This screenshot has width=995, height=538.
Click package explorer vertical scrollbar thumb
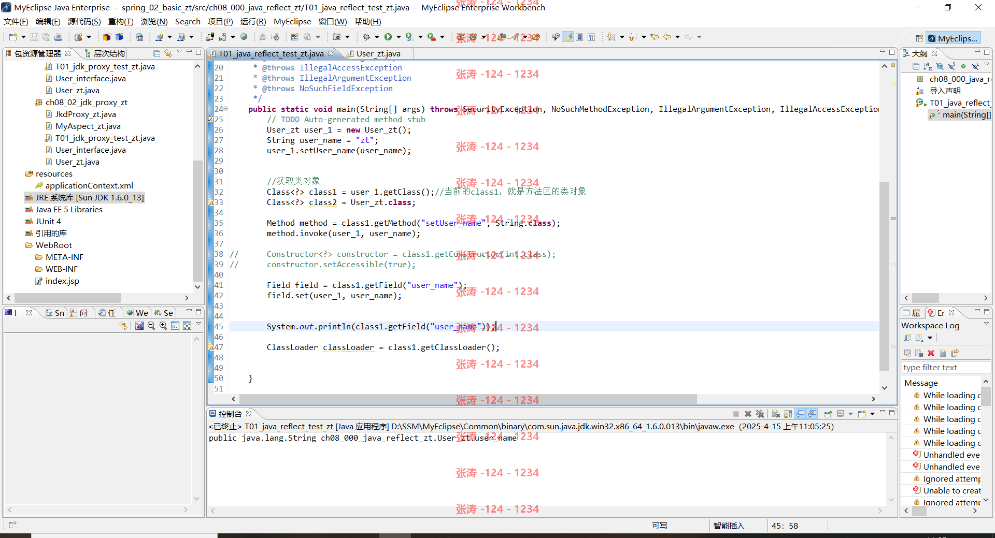click(x=197, y=221)
